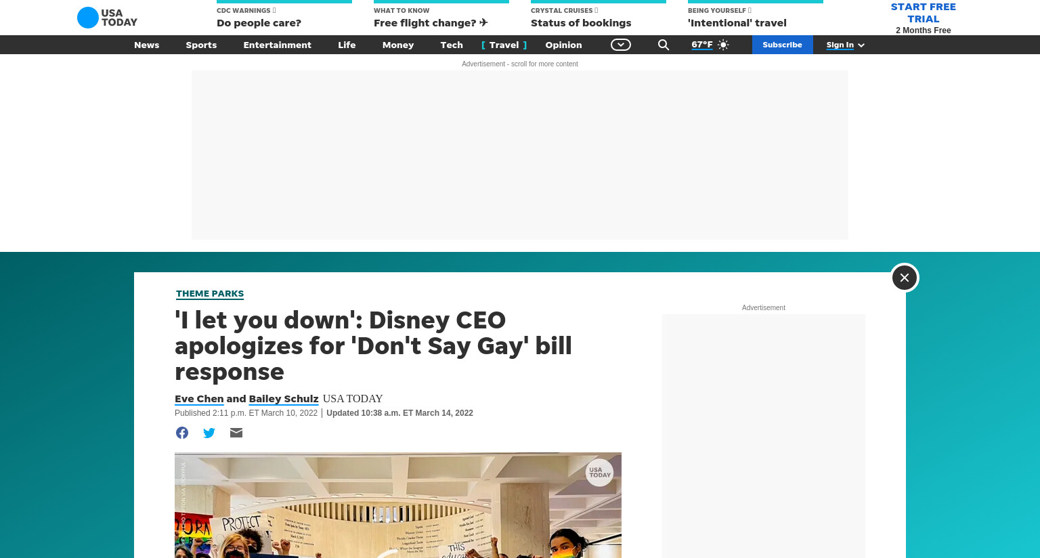The height and width of the screenshot is (558, 1040).
Task: Click the blue Subscribe button
Action: point(782,45)
